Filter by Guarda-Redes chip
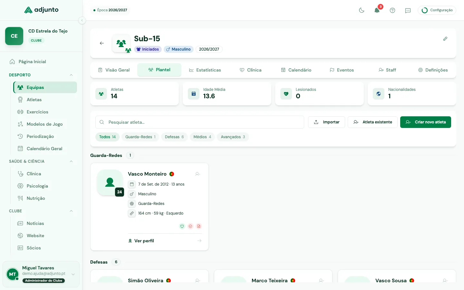The height and width of the screenshot is (290, 464). (x=140, y=137)
